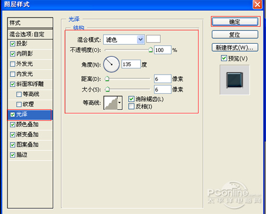Viewport: 266px width, 214px height.
Task: Click the 角度 angle value field
Action: tap(131, 64)
